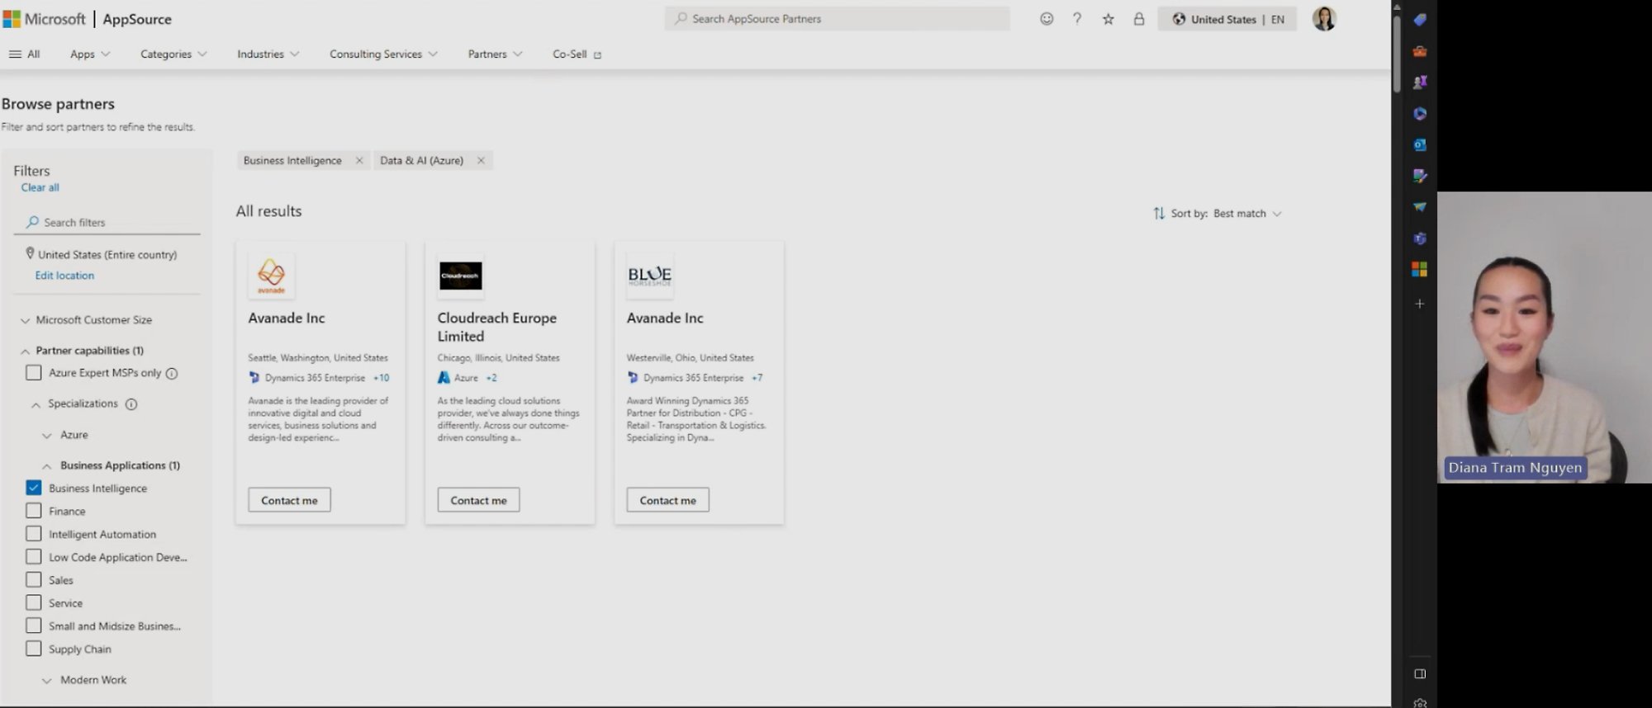Open Drop paper plane icon in sidebar
Screen dimensions: 1652x708
[1420, 207]
